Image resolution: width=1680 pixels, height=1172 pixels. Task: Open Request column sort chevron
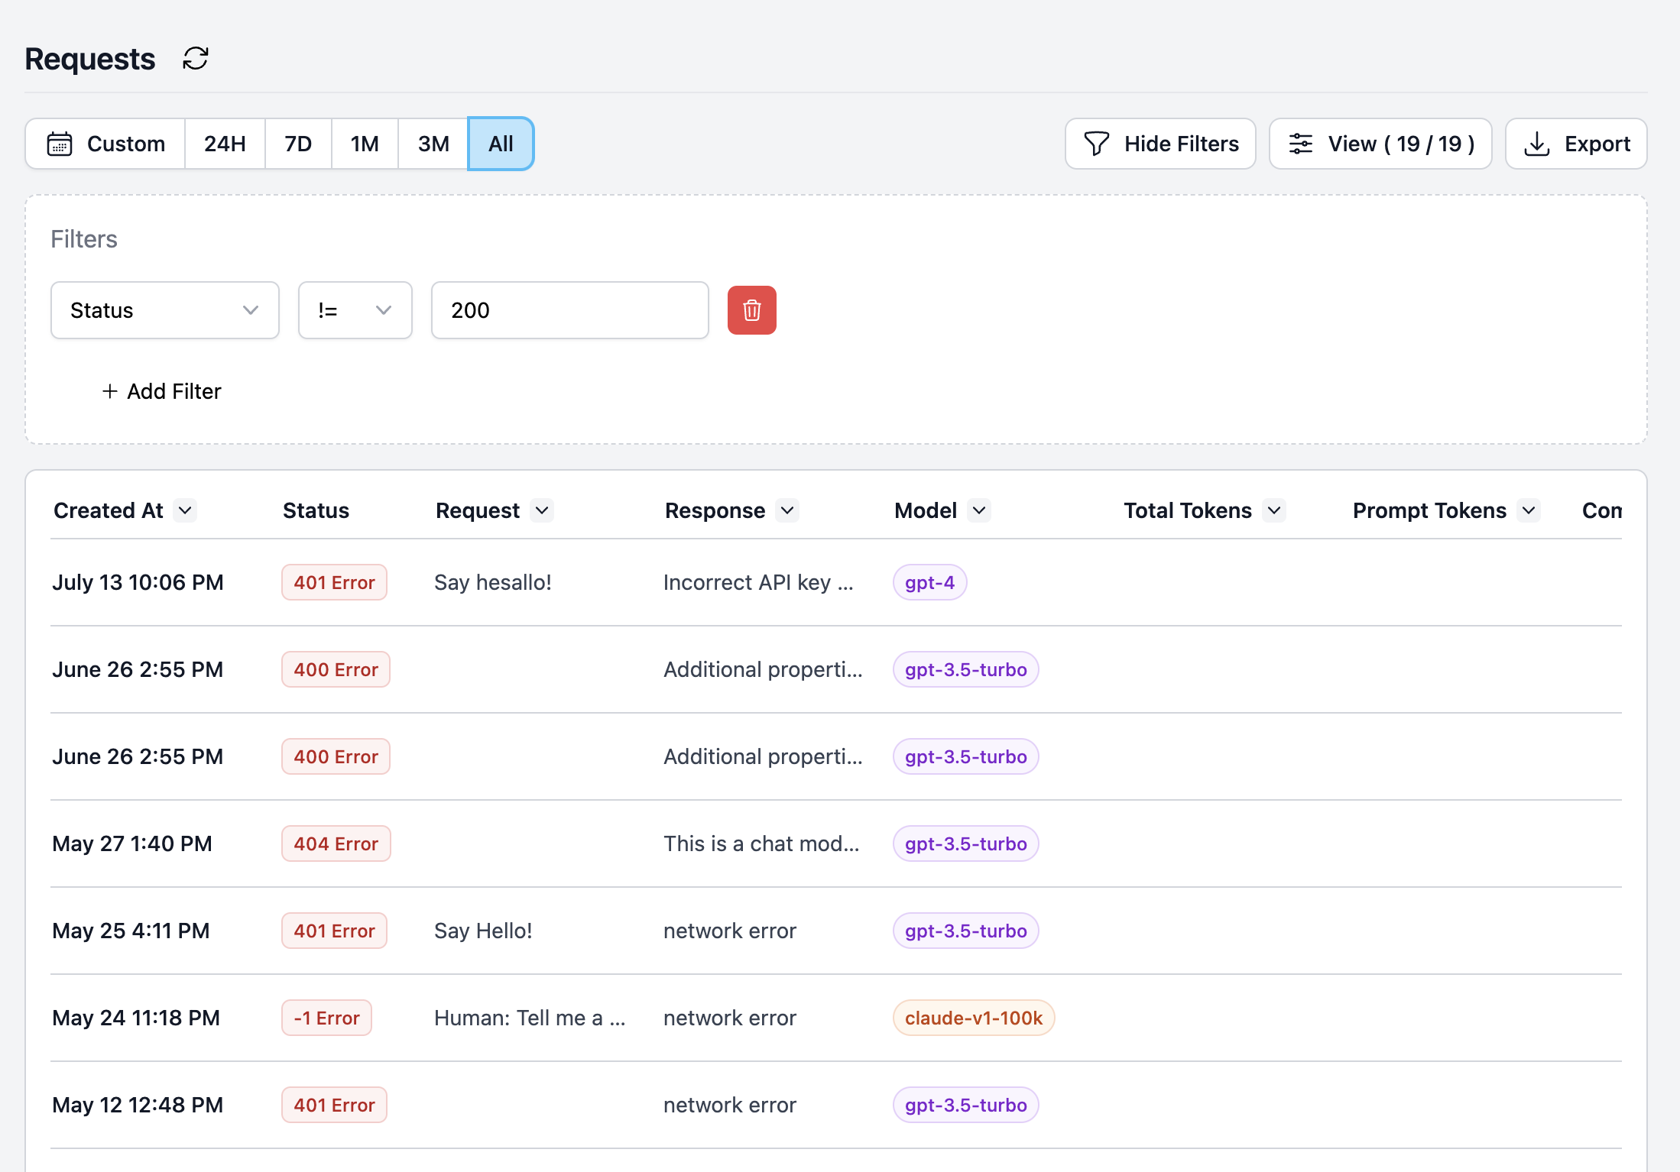pos(542,510)
